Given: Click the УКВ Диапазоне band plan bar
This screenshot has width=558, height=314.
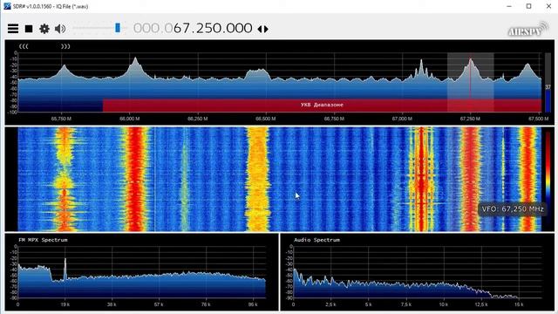Looking at the screenshot, I should tap(322, 106).
